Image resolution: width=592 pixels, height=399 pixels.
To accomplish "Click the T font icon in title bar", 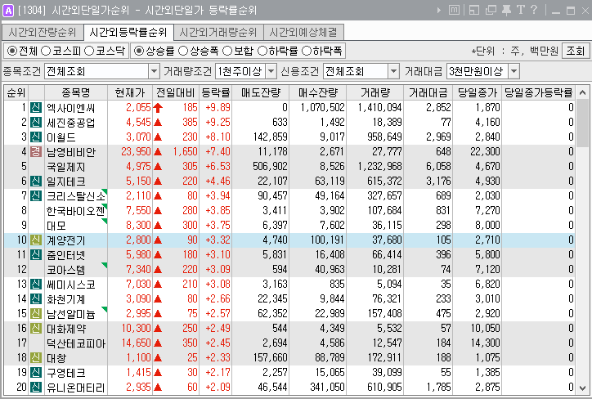I will pyautogui.click(x=521, y=10).
